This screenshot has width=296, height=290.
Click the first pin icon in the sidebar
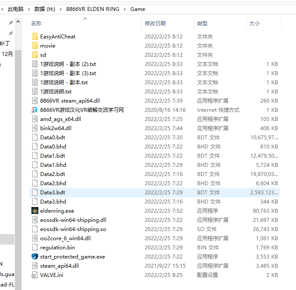click(11, 23)
